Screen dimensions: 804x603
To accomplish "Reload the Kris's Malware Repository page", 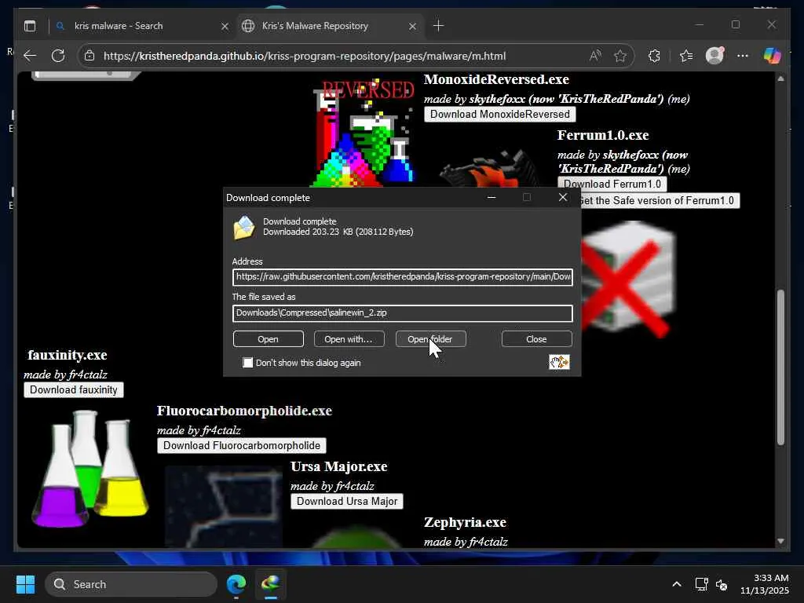I will tap(58, 56).
